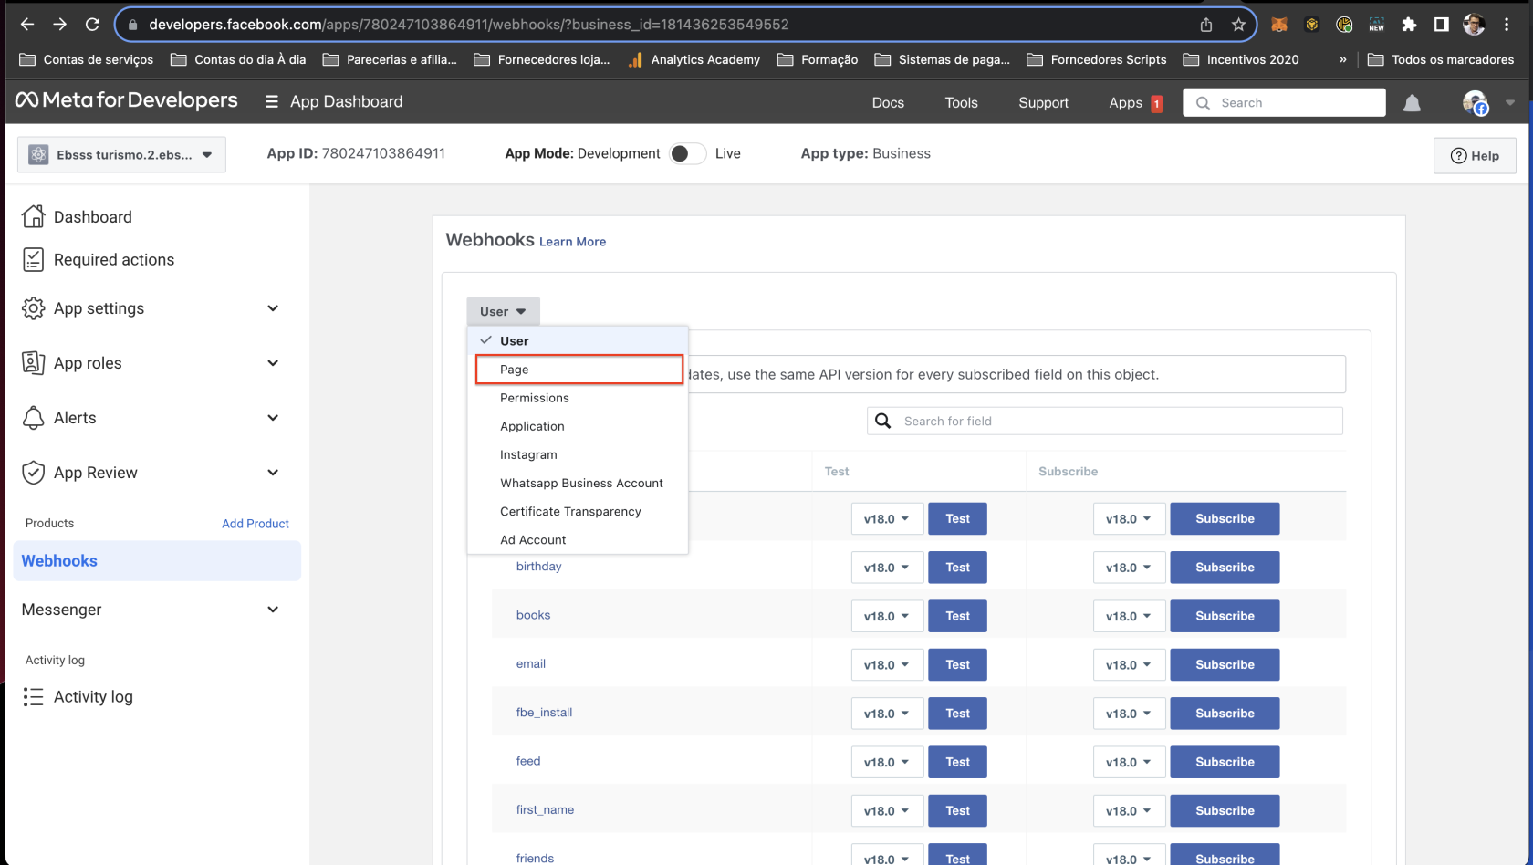The image size is (1533, 865).
Task: Click Subscribe button for fbe_install
Action: [x=1225, y=714]
